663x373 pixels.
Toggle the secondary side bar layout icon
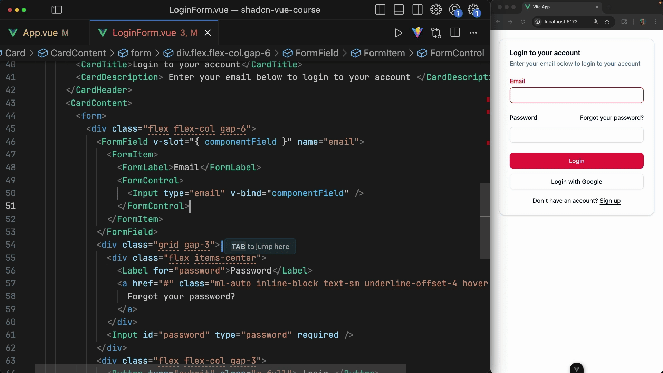pyautogui.click(x=417, y=10)
